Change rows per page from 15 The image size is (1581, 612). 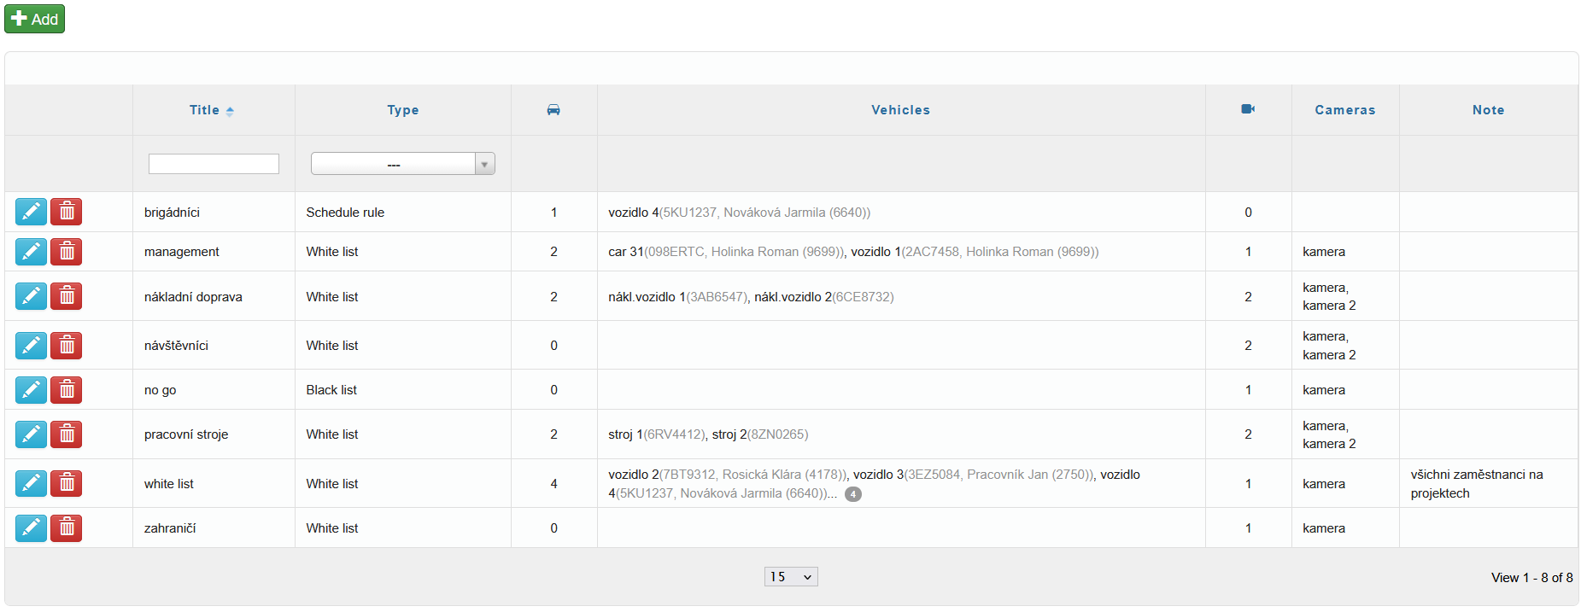[790, 577]
